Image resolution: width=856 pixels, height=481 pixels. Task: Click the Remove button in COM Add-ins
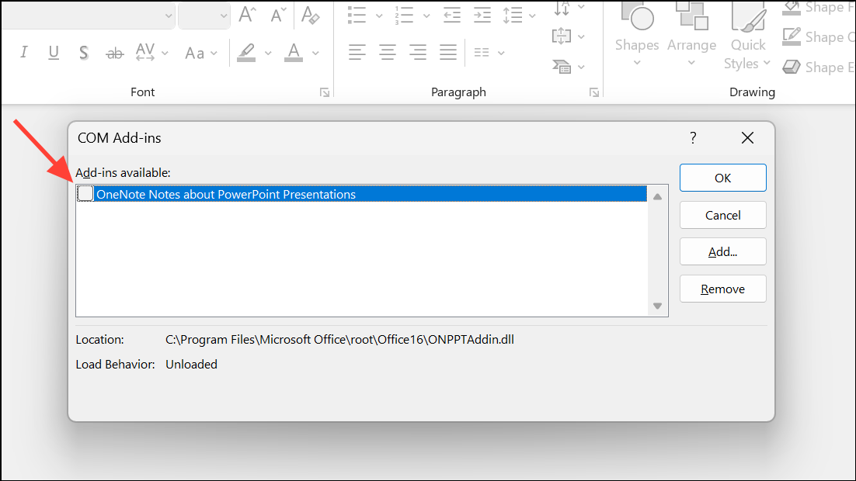722,288
